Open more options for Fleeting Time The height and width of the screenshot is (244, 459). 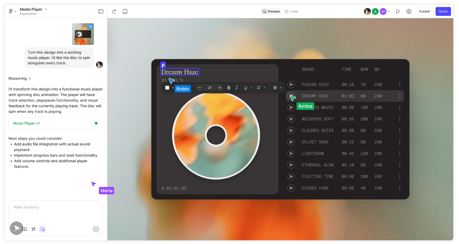click(x=400, y=176)
